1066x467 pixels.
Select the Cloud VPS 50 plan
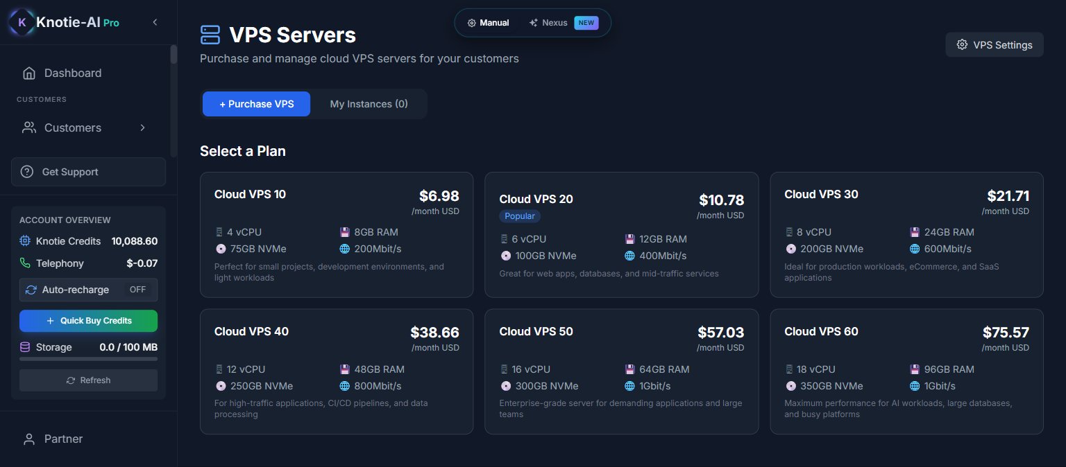coord(621,371)
